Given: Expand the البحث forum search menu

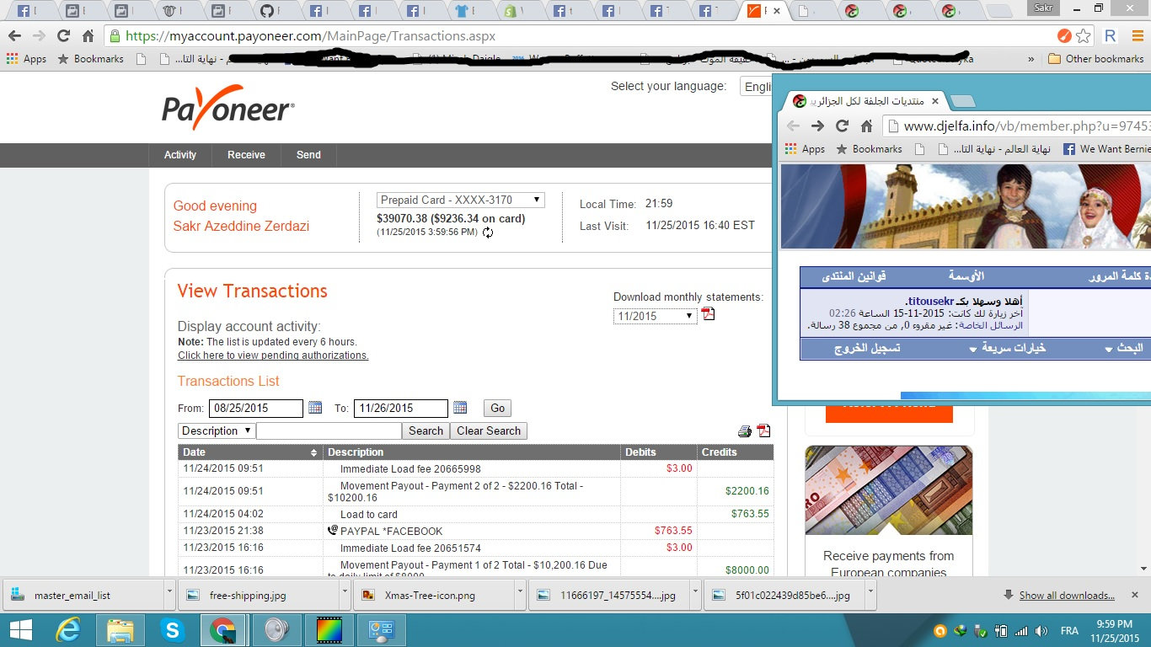Looking at the screenshot, I should pos(1124,348).
